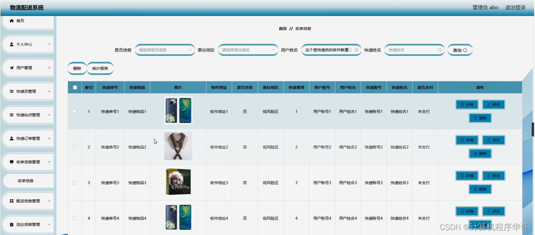Expand the 配送信息管理 menu chevron
Viewport: 535px width, 235px height.
[x=49, y=201]
